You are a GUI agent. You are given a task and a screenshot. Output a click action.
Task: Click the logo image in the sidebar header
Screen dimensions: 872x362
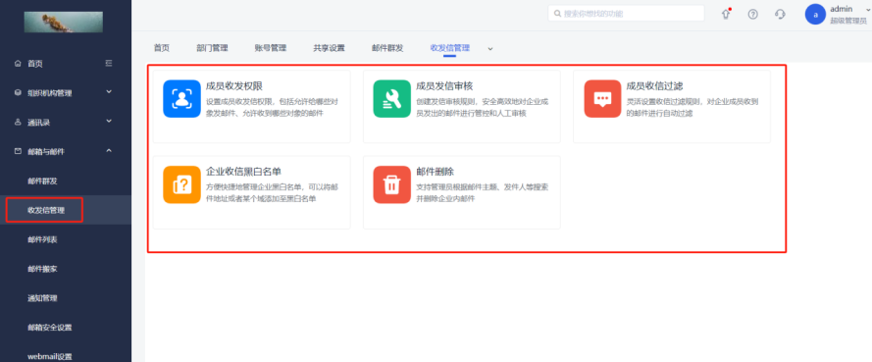click(64, 23)
